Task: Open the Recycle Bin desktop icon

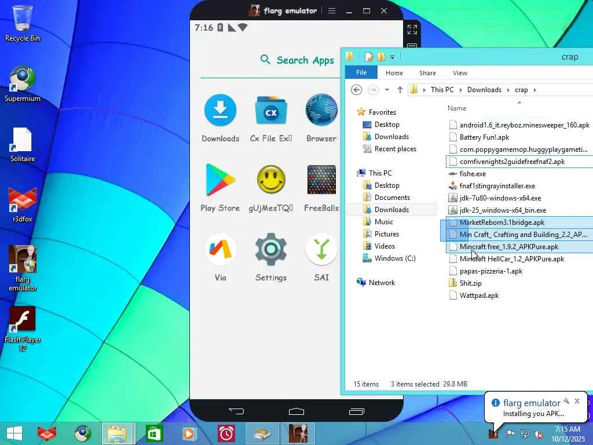Action: [23, 23]
